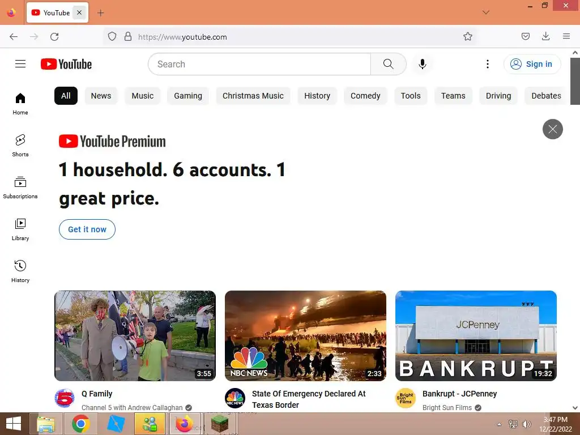
Task: Click the Sign in button
Action: click(532, 64)
